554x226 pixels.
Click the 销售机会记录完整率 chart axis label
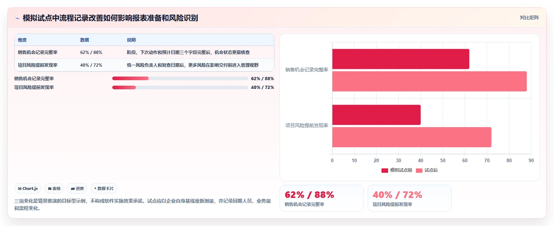pos(307,70)
